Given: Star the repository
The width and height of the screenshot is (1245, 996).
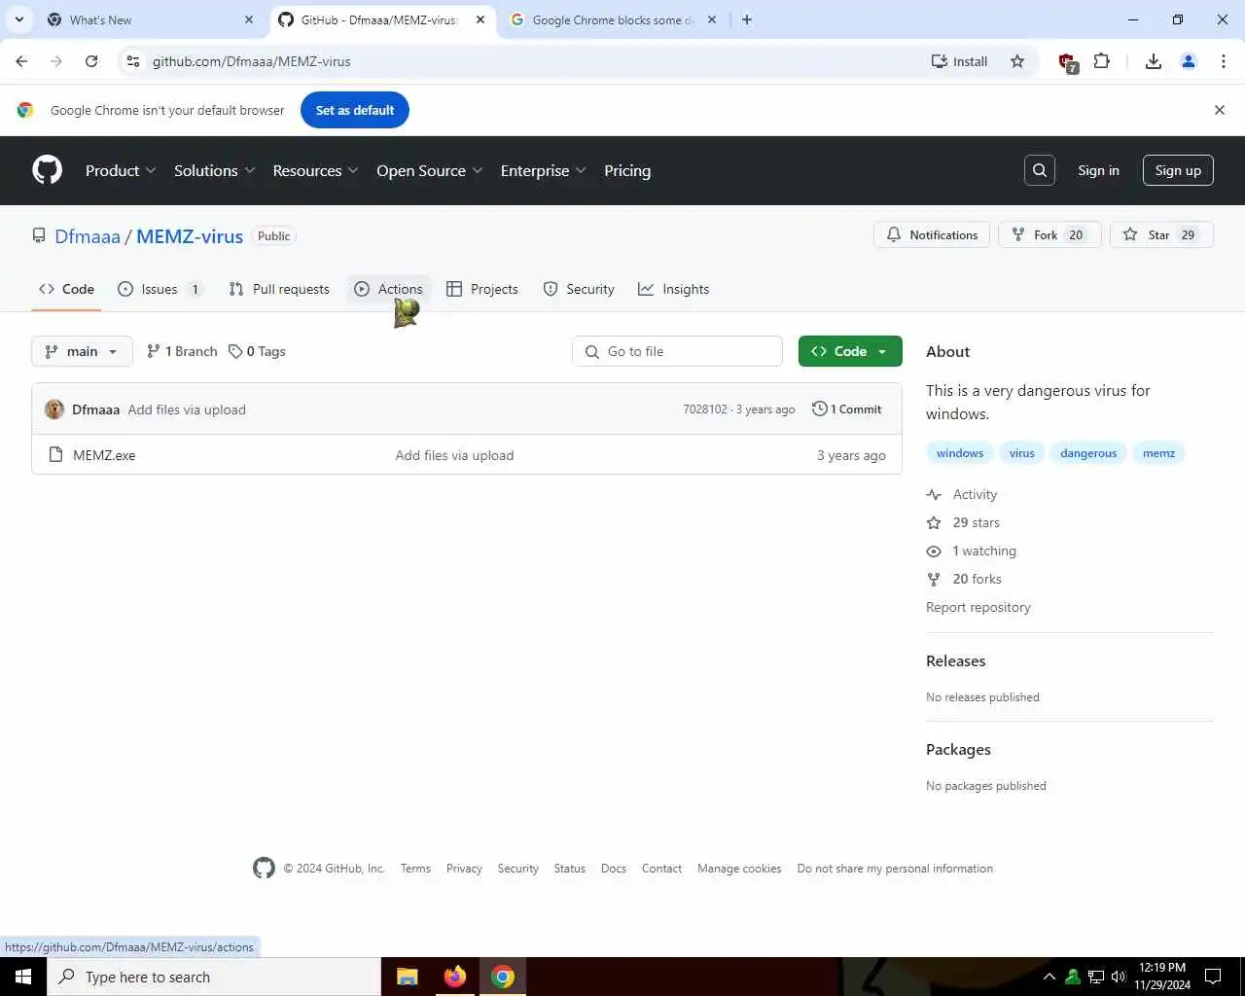Looking at the screenshot, I should coord(1161,234).
